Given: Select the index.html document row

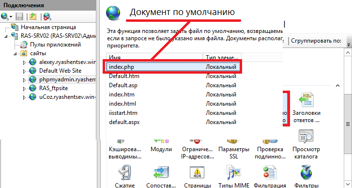Looking at the screenshot, I should (x=172, y=104).
